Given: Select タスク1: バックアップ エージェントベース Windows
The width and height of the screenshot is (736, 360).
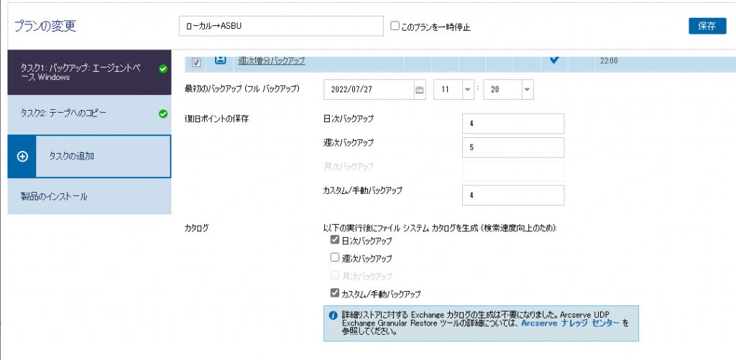Looking at the screenshot, I should click(89, 73).
